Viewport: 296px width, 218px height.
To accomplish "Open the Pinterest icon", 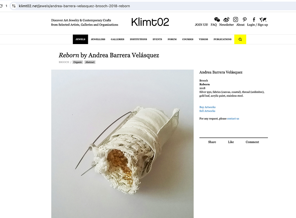I will coord(245,19).
